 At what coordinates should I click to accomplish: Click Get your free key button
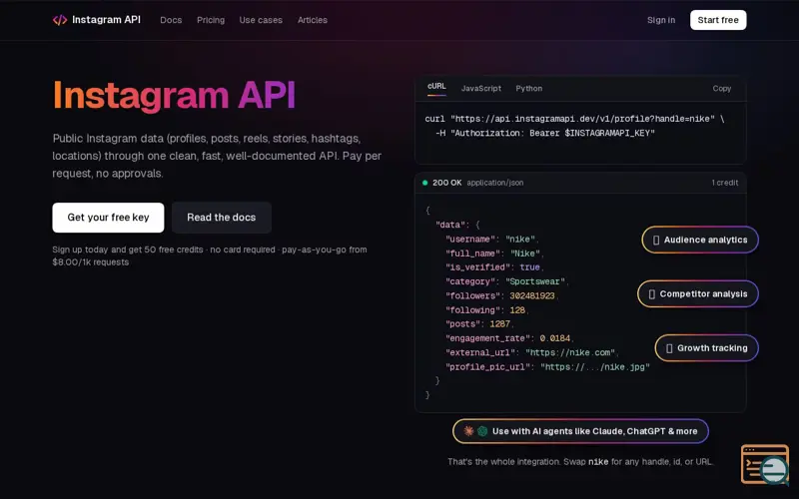108,218
